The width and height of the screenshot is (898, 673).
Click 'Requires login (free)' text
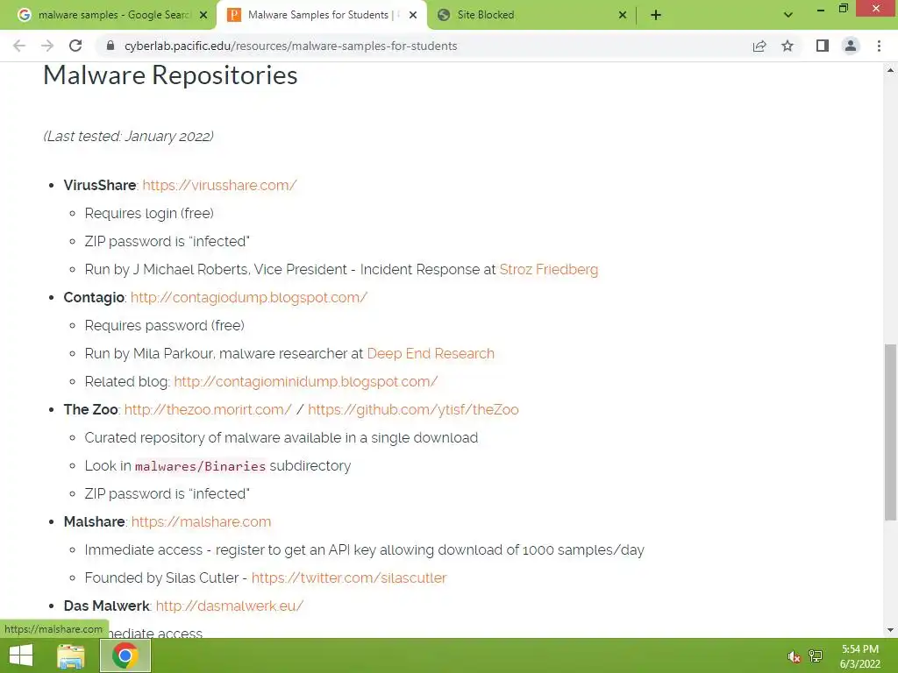[x=149, y=213]
